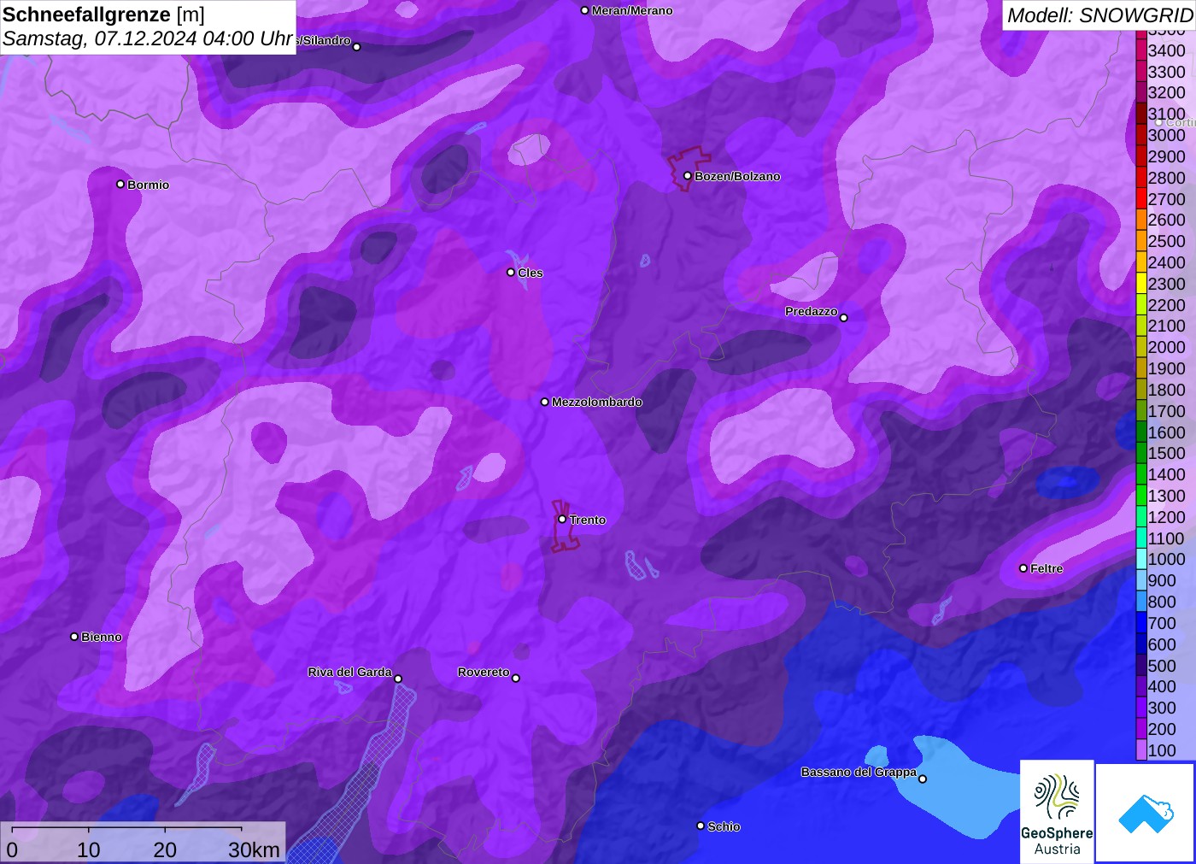The width and height of the screenshot is (1196, 864).
Task: Click the legend value 1600
Action: (1167, 432)
